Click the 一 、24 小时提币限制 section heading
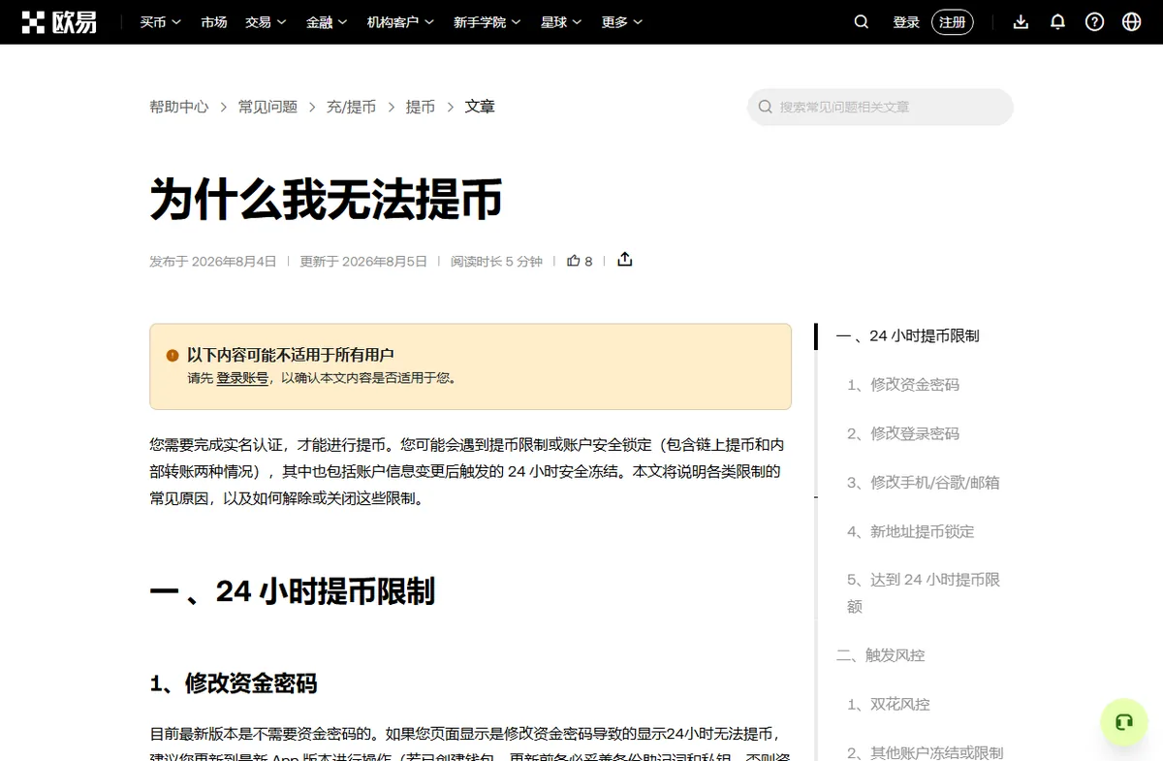This screenshot has height=761, width=1163. pyautogui.click(x=293, y=590)
